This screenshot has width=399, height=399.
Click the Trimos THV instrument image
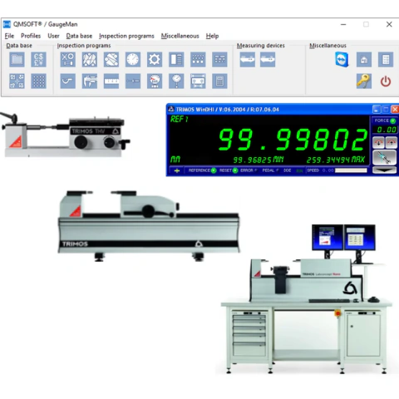[66, 135]
